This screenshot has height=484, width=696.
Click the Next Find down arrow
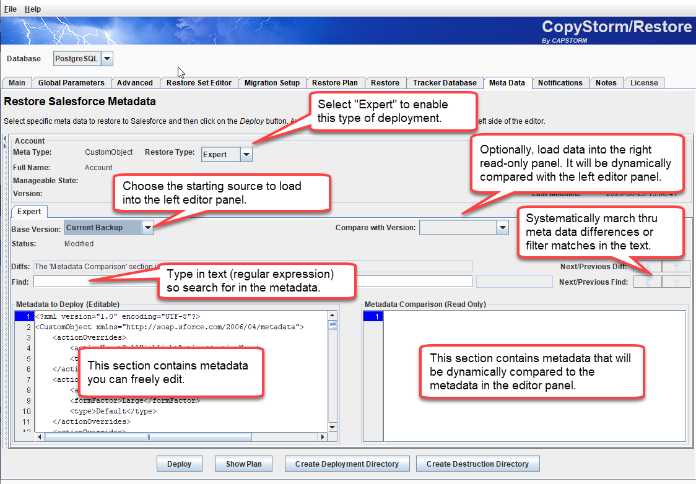(648, 282)
